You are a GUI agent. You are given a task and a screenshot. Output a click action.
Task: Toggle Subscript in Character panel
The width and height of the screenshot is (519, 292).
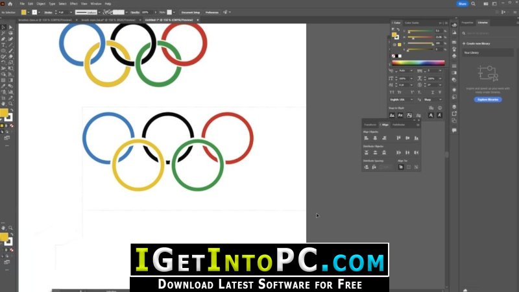[419, 92]
